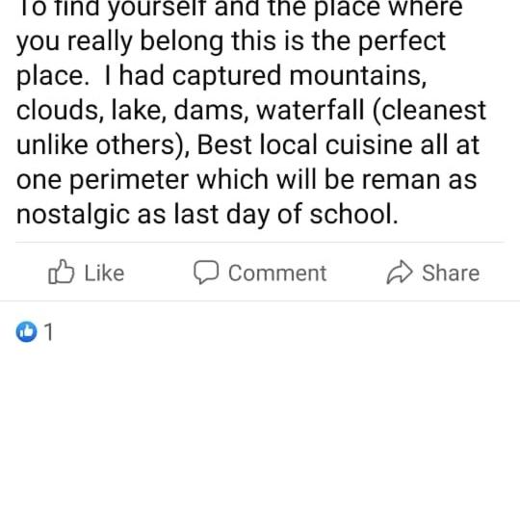Click the "Like" text label

[104, 273]
